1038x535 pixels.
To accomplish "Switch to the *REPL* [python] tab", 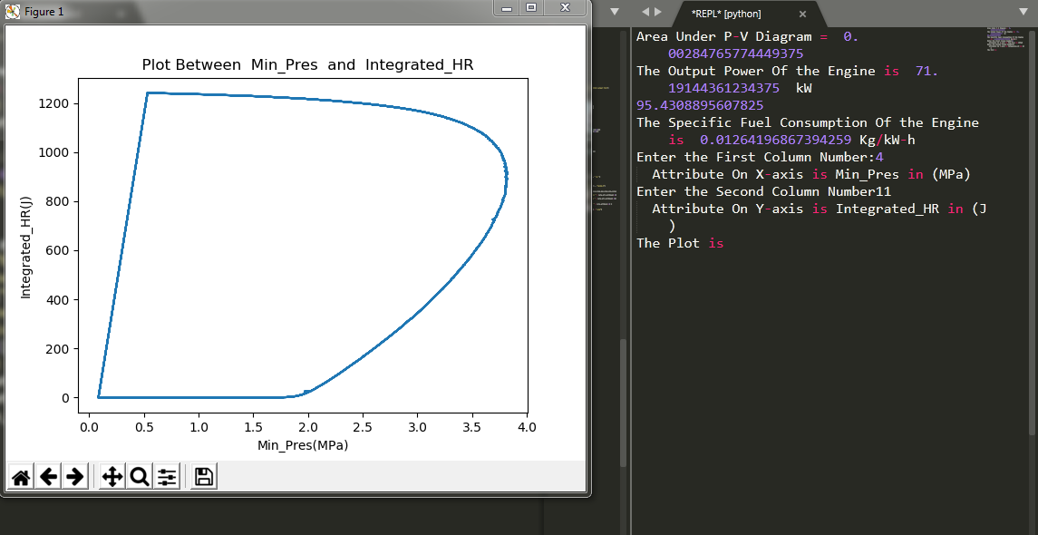I will (x=725, y=15).
